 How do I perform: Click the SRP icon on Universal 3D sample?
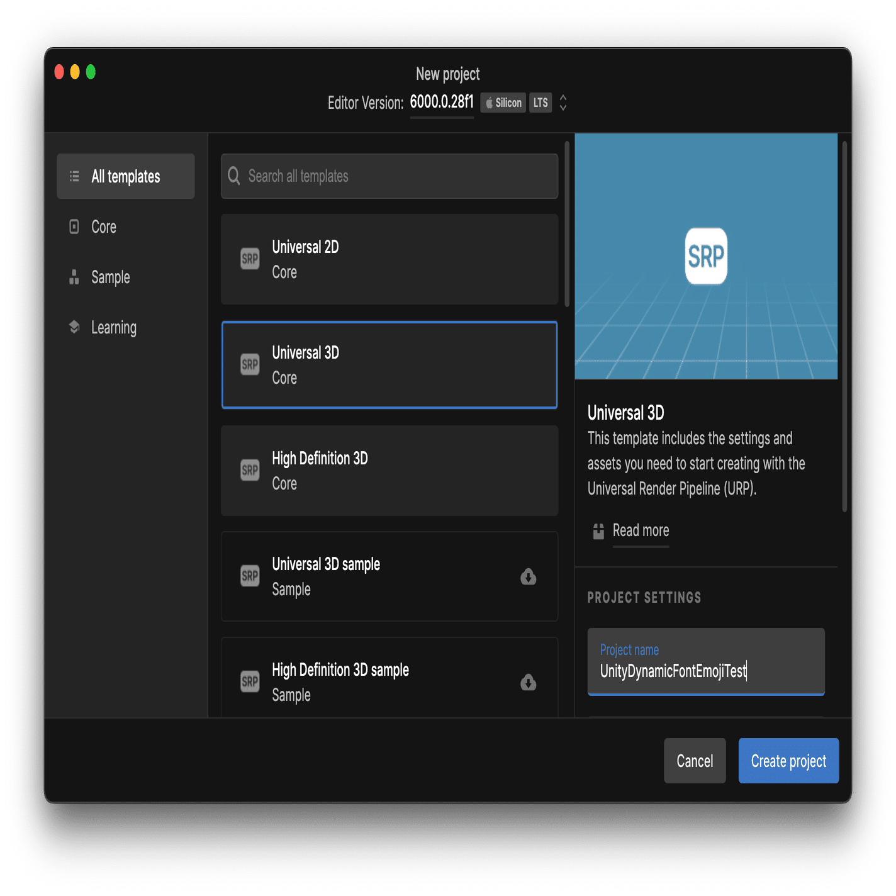pyautogui.click(x=250, y=576)
